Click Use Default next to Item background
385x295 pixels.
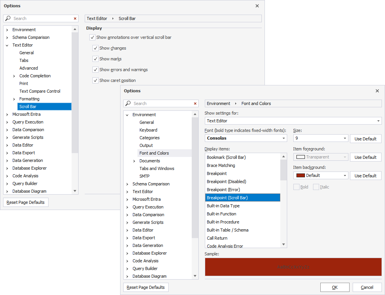(x=365, y=175)
